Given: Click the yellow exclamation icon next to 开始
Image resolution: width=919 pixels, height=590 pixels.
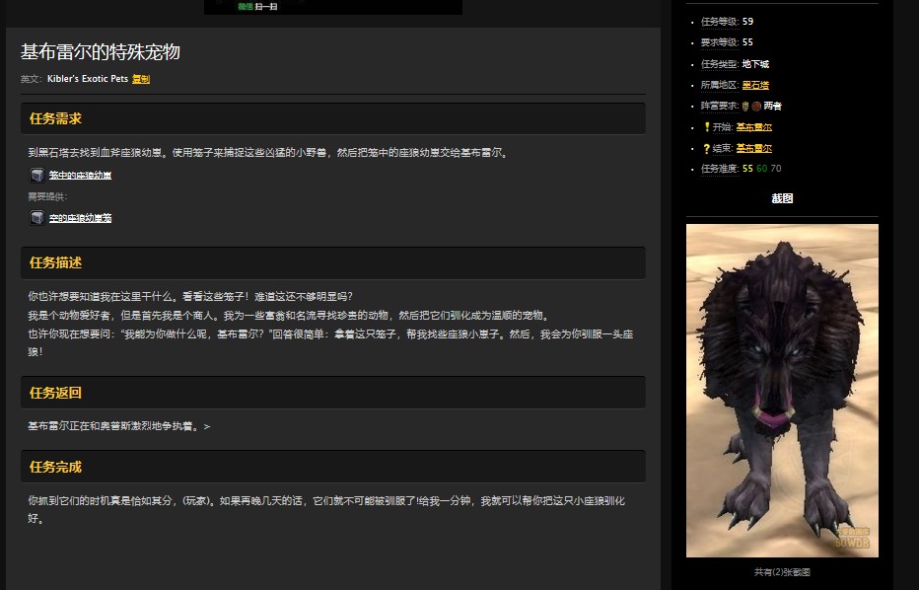Looking at the screenshot, I should coord(705,127).
